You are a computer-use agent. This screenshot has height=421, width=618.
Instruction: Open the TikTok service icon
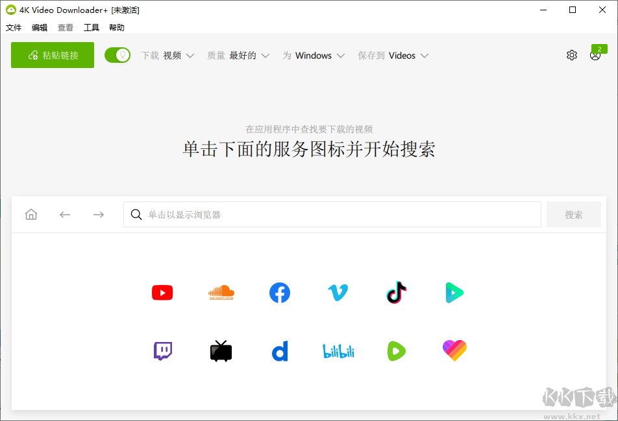(x=397, y=293)
